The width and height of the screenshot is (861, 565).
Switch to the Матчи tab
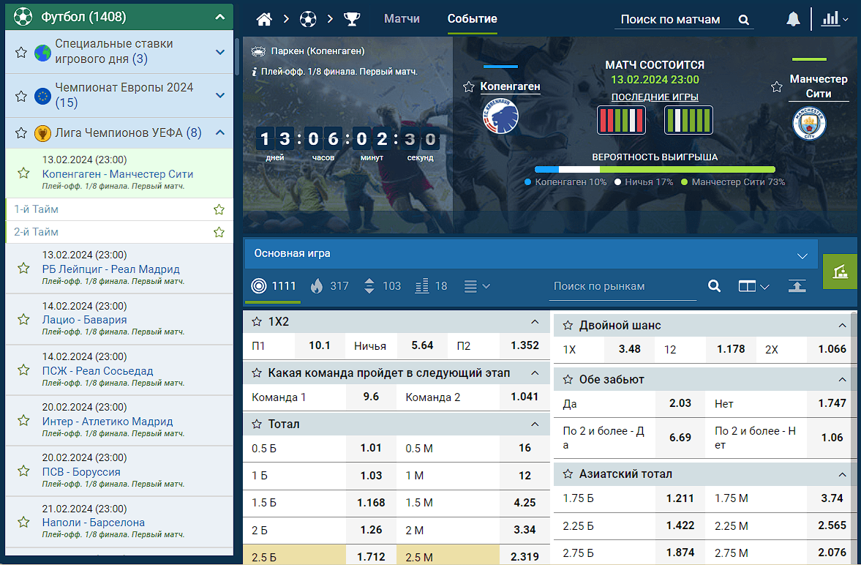(x=402, y=19)
